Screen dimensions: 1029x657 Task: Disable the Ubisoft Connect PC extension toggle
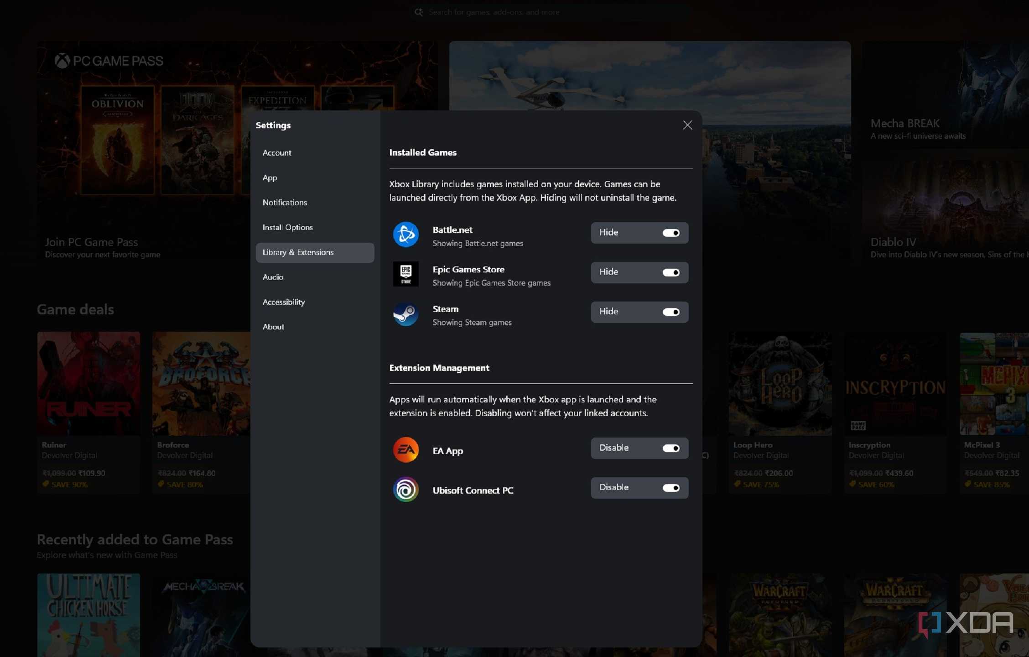point(671,488)
